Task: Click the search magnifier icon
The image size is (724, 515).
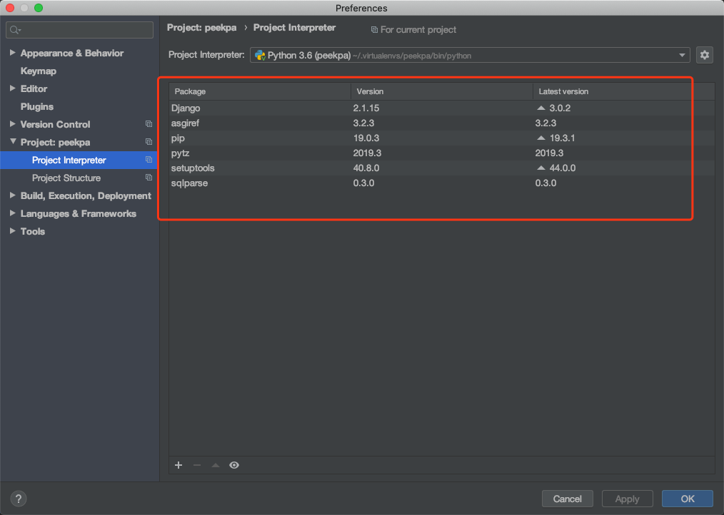Action: click(x=15, y=30)
